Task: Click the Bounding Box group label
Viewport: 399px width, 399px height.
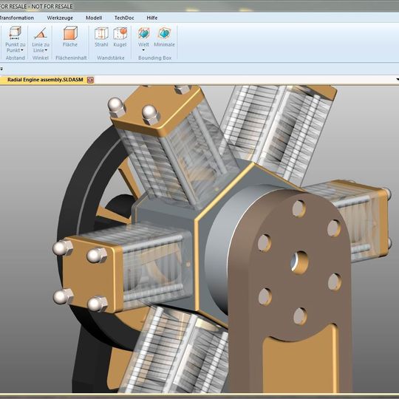Action: (154, 58)
